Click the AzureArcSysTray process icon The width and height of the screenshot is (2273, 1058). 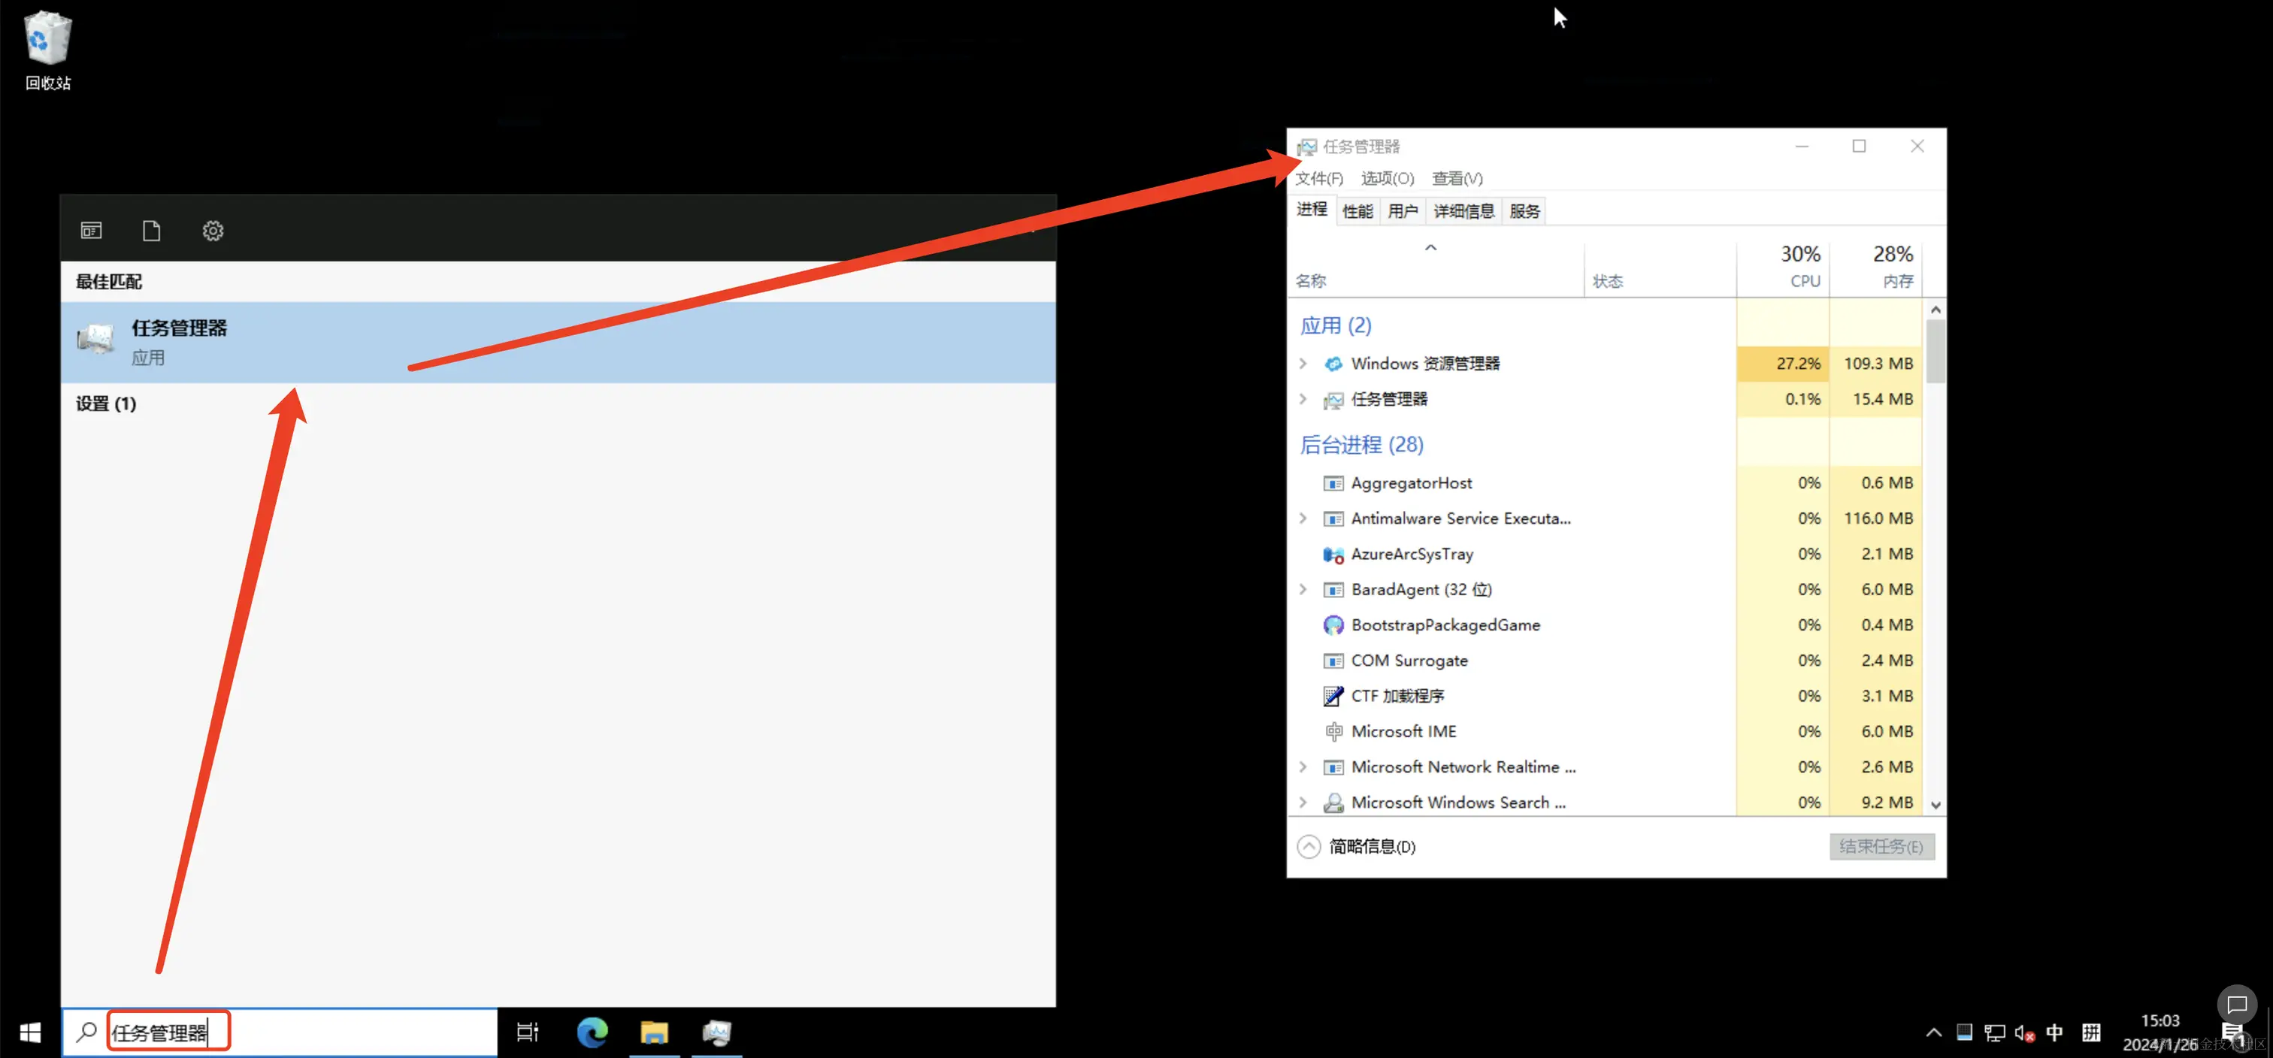point(1333,554)
